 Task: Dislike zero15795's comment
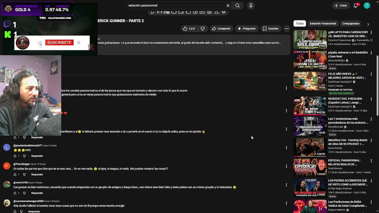pyautogui.click(x=24, y=193)
